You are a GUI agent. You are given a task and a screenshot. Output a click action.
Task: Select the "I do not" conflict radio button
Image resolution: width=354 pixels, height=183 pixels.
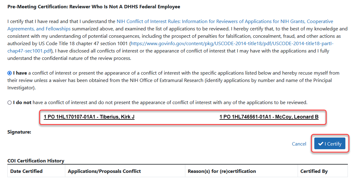10,103
